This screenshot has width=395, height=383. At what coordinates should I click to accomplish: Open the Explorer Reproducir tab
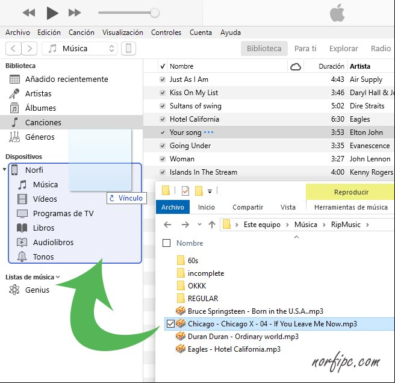(351, 192)
